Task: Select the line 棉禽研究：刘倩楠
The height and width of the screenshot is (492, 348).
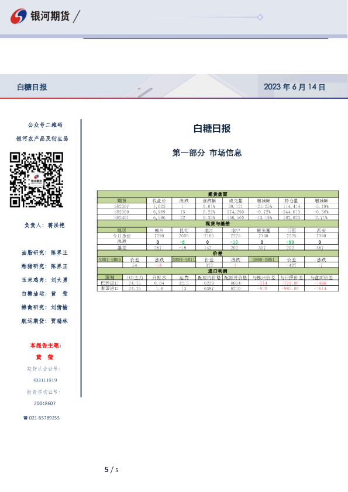Action: [x=44, y=307]
